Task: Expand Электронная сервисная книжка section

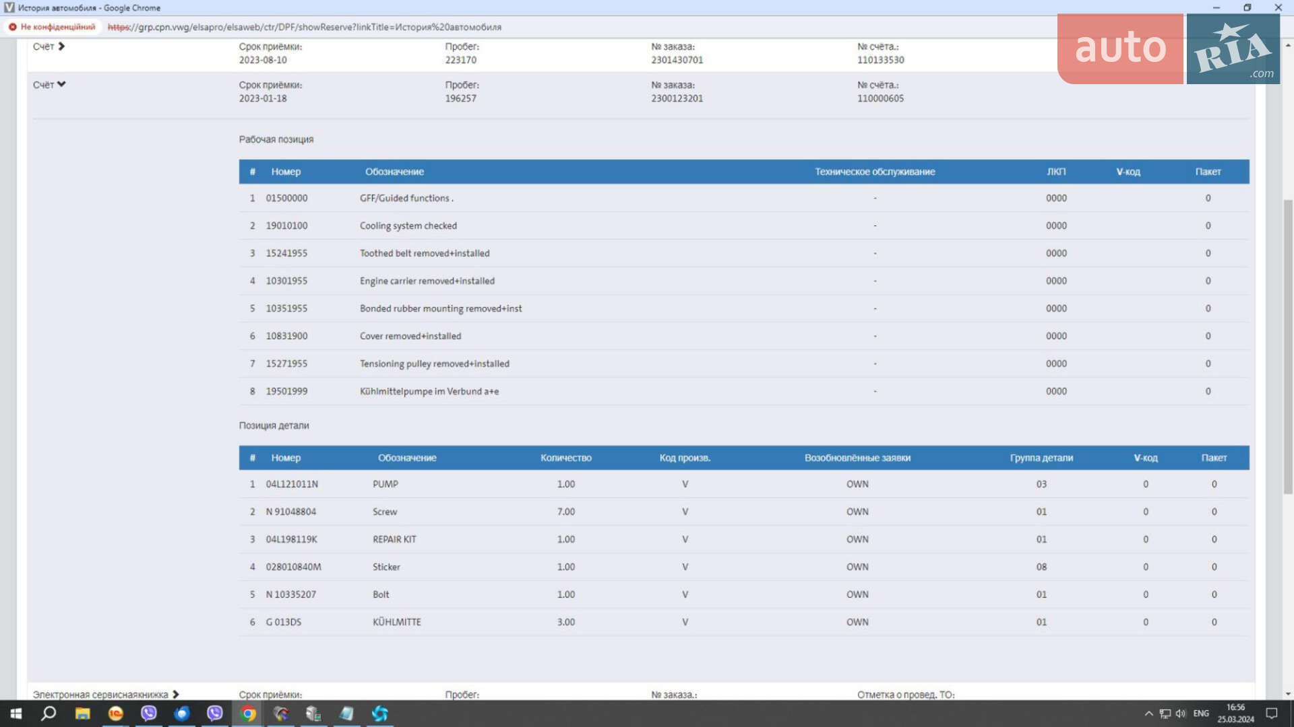Action: 106,694
